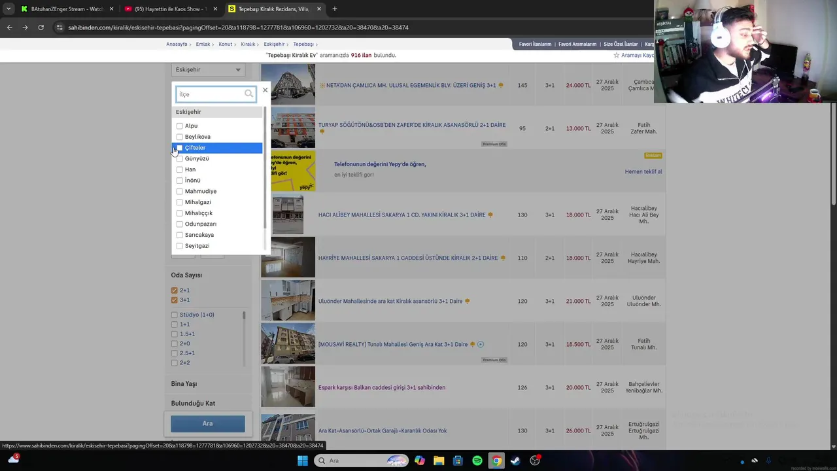This screenshot has width=837, height=471.
Task: Collapse the Oda Sayısı filter section
Action: [186, 275]
